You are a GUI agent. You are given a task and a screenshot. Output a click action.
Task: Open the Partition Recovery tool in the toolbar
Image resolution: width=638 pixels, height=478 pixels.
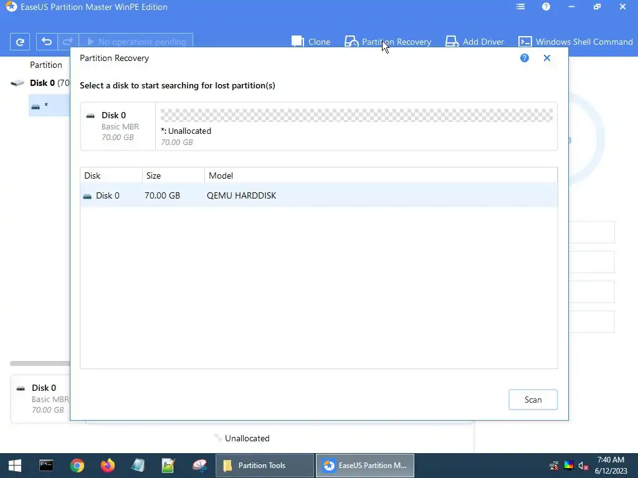tap(388, 42)
